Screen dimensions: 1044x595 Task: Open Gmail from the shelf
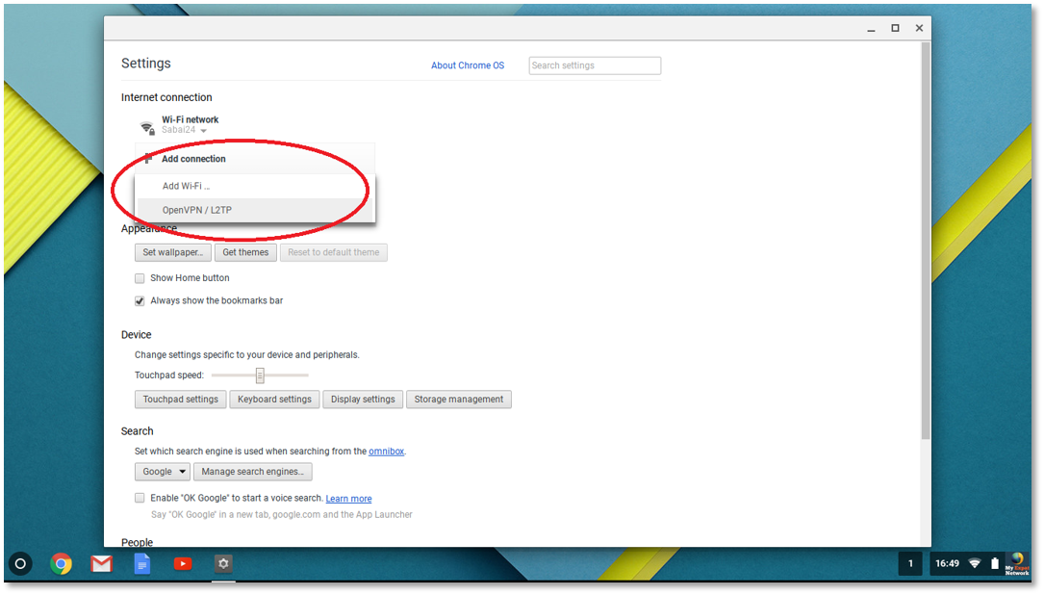(x=101, y=563)
